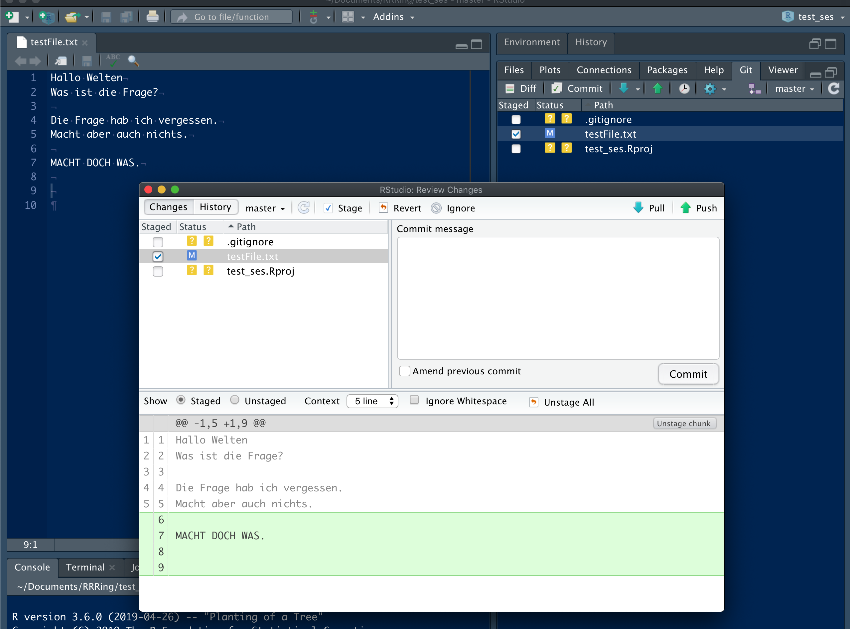Click refresh icon in Review Changes dialog

304,208
